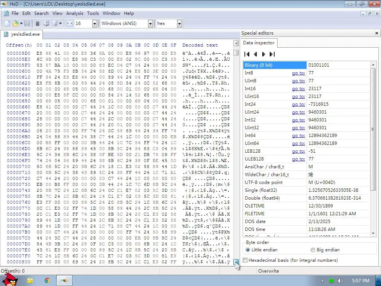Jump to first byte in Data inspector
Screen dimensions: 381x286
tap(247, 54)
